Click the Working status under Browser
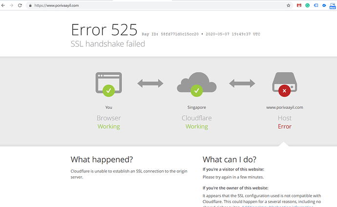Image resolution: width=337 pixels, height=207 pixels. 109,126
